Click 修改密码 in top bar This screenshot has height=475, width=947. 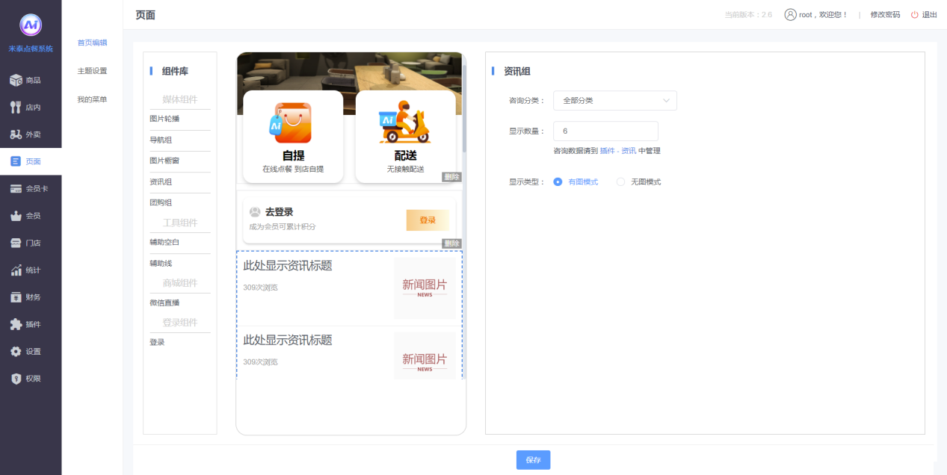pos(885,15)
